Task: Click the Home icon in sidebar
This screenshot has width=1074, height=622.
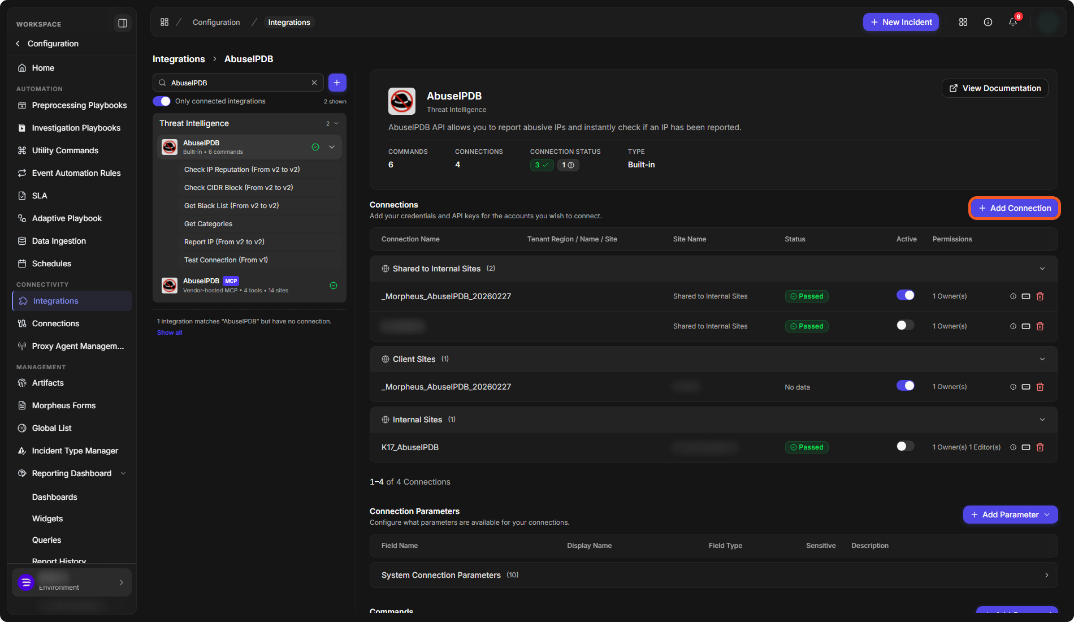Action: [22, 68]
